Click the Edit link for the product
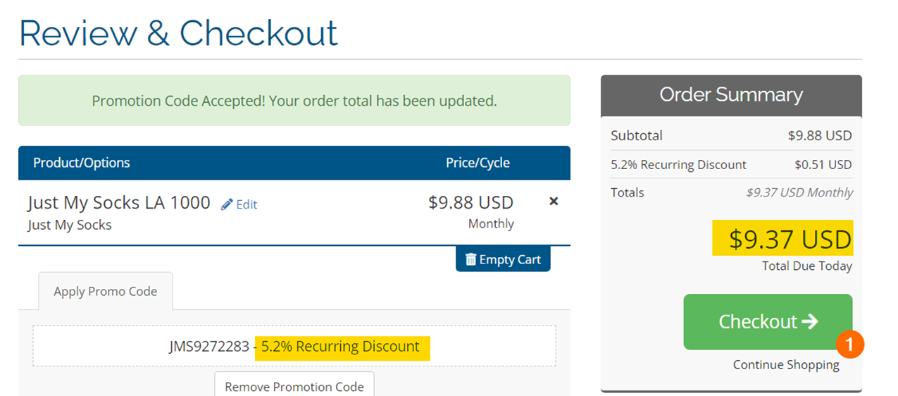Viewport: 898px width, 396px height. click(247, 204)
